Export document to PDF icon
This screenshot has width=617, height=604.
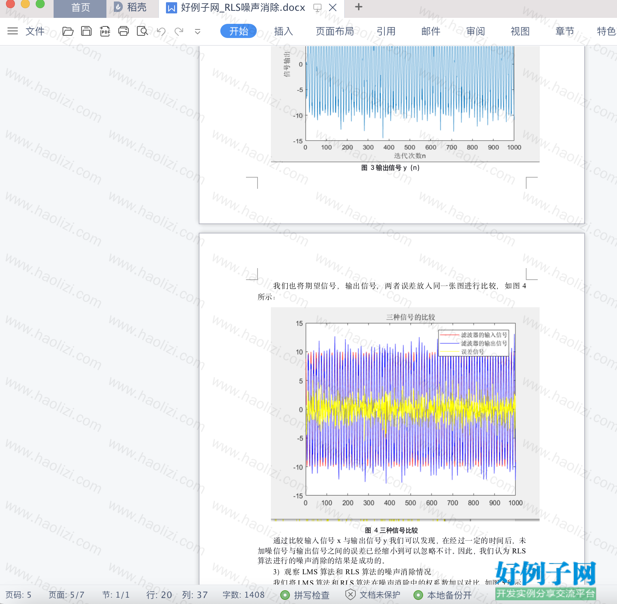[x=105, y=31]
